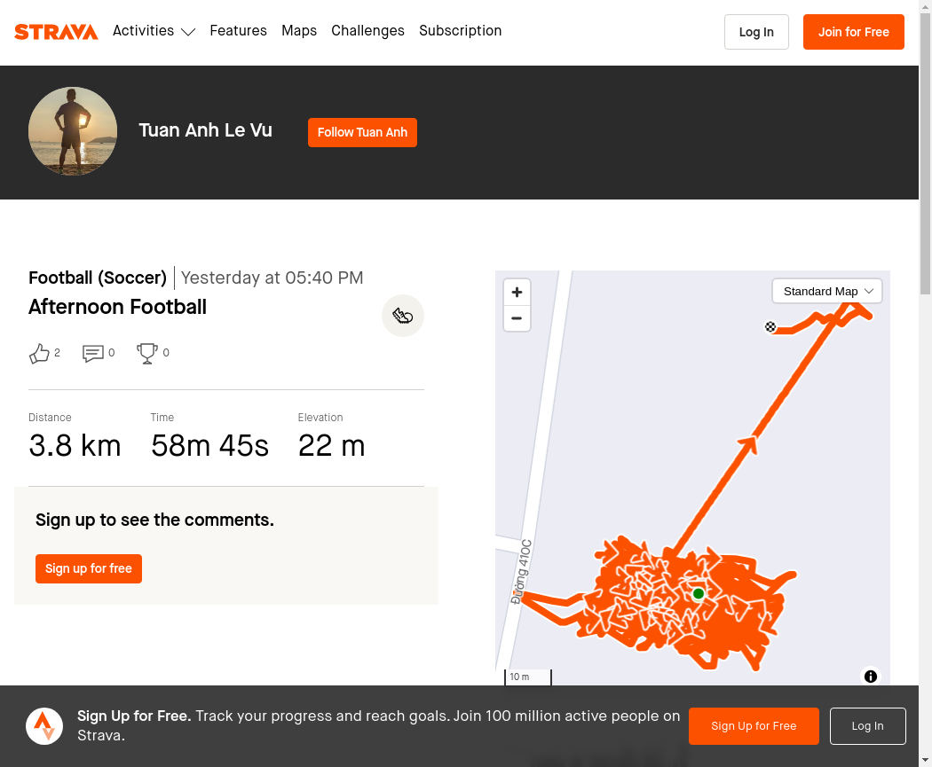Expand the Activities dropdown menu

[154, 31]
